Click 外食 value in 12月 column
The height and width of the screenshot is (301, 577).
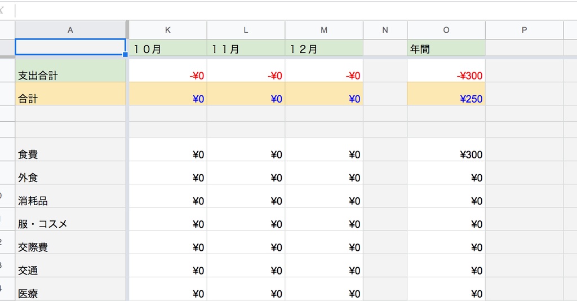coord(324,172)
